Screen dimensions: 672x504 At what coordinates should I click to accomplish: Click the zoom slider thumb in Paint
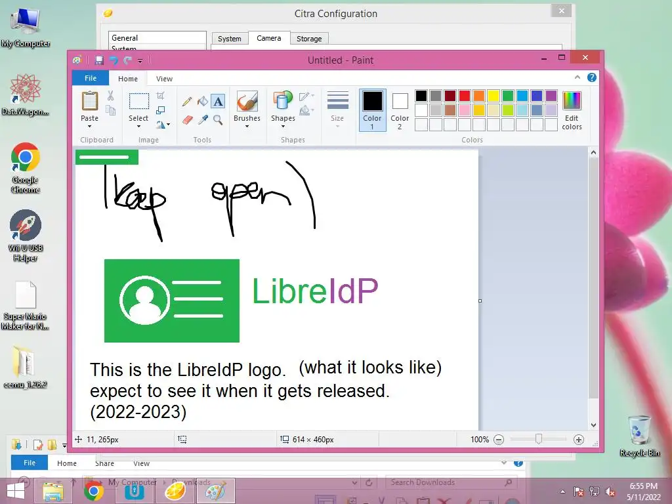pyautogui.click(x=539, y=439)
